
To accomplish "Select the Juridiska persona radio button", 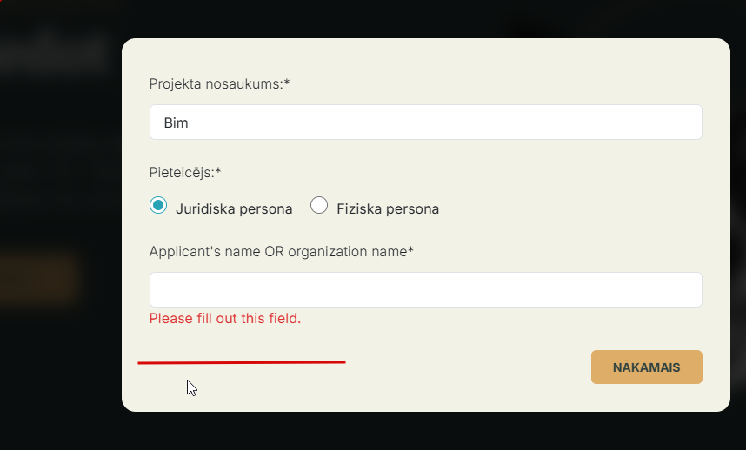I will pos(157,206).
